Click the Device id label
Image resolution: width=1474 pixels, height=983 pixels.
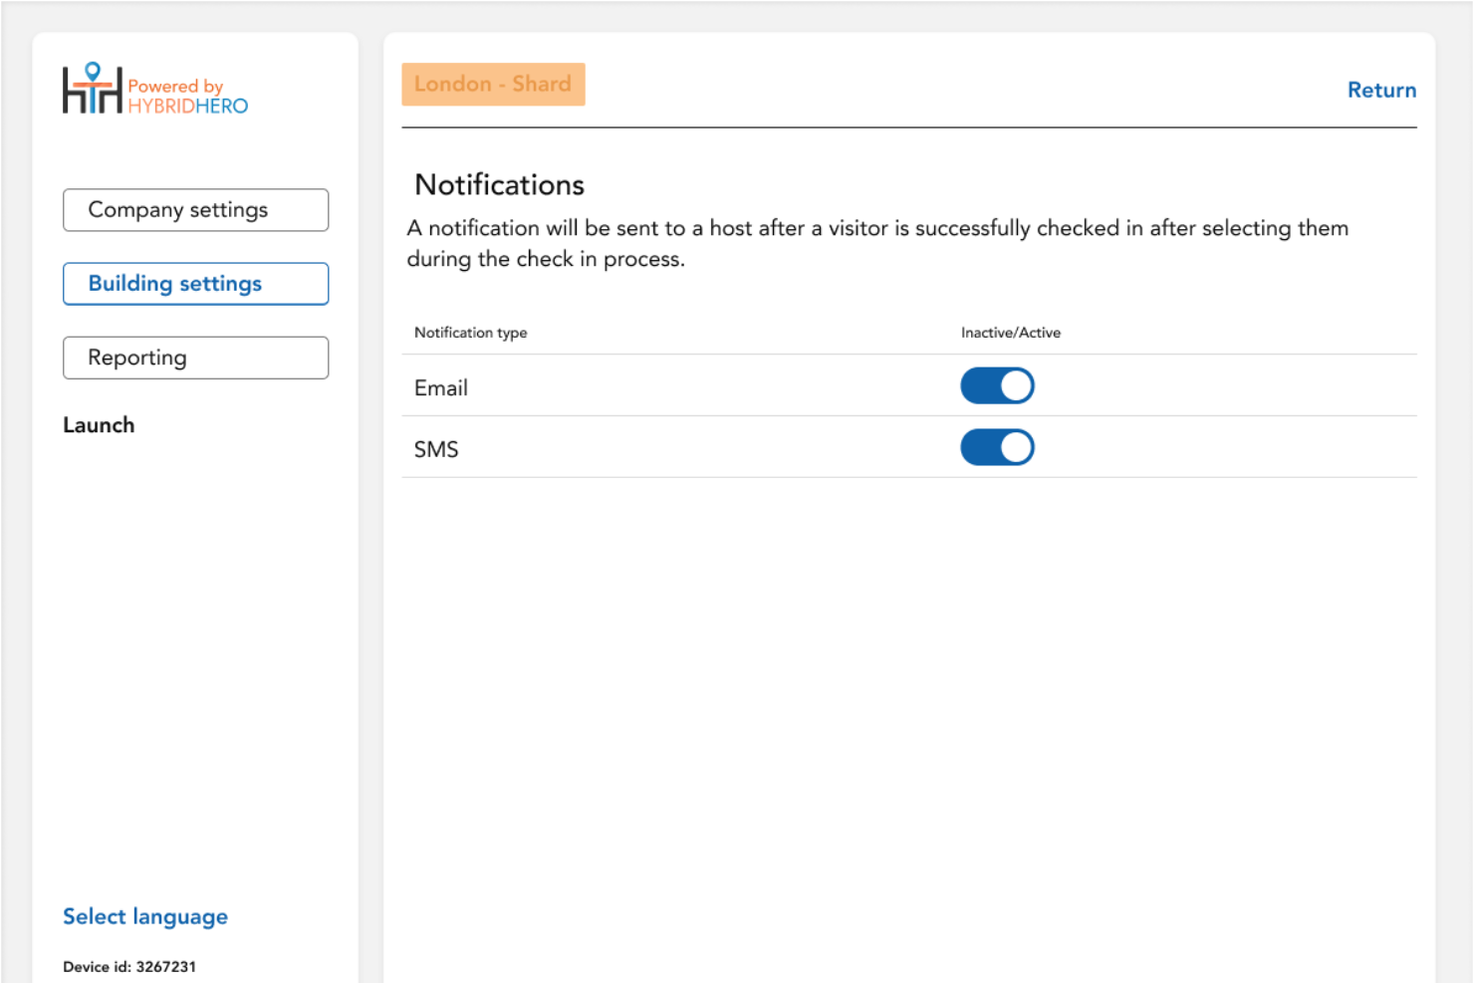tap(129, 966)
